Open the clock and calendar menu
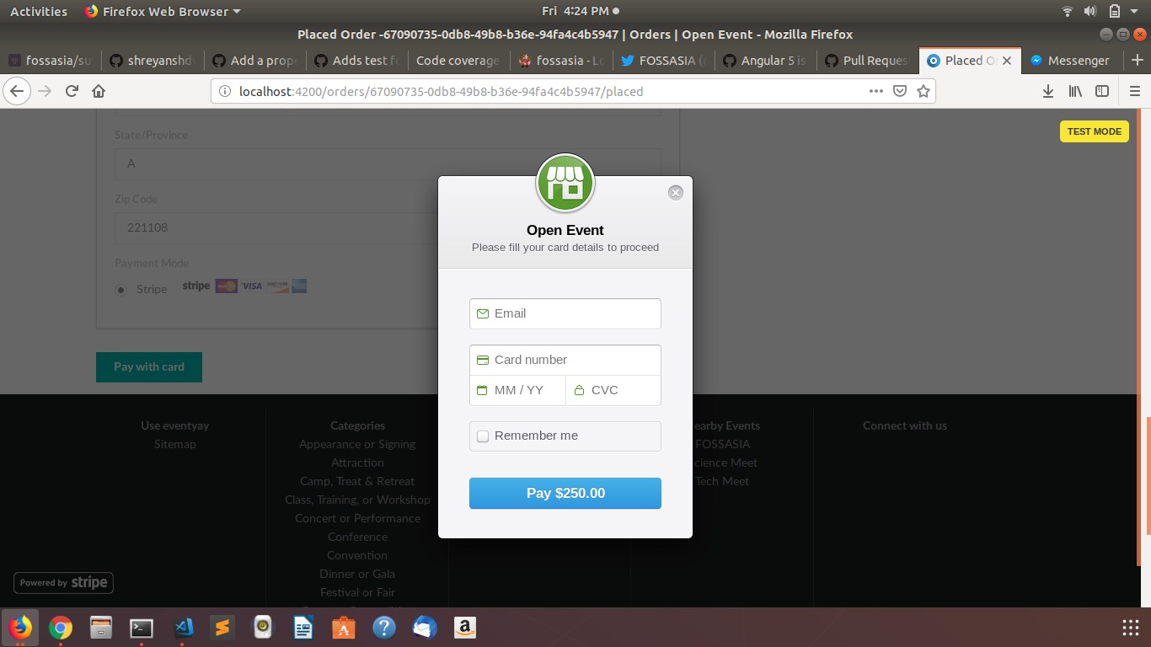 point(580,12)
